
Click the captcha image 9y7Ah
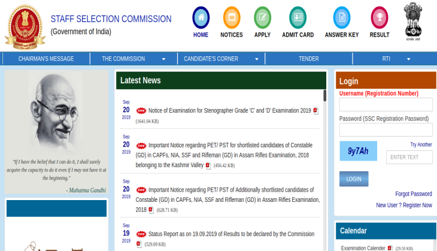[x=358, y=151]
